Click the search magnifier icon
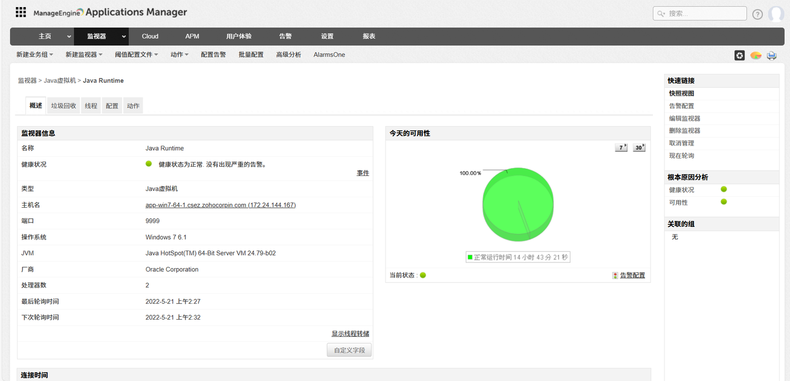Viewport: 790px width, 381px height. [x=662, y=13]
